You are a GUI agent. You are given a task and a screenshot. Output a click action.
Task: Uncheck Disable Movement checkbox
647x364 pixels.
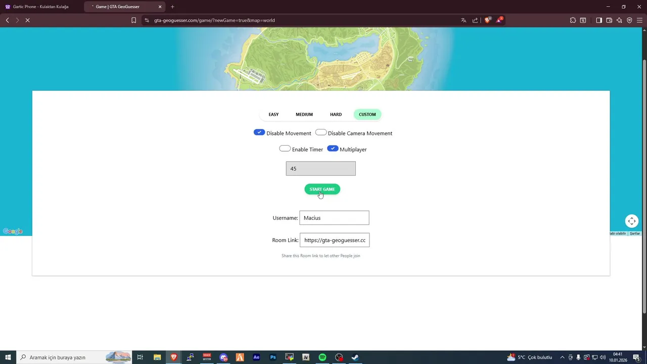(259, 132)
